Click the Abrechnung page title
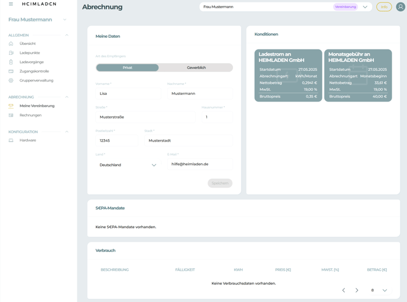 [x=102, y=7]
